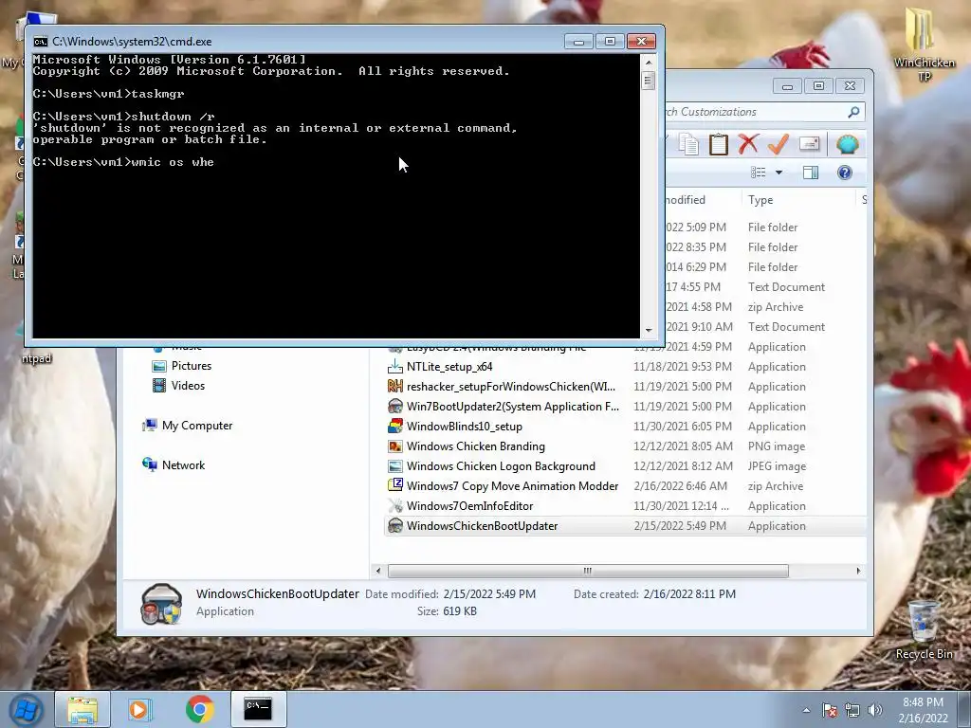Click the orange checkmark Properties icon in the toolbar
Image resolution: width=971 pixels, height=728 pixels.
[x=779, y=144]
